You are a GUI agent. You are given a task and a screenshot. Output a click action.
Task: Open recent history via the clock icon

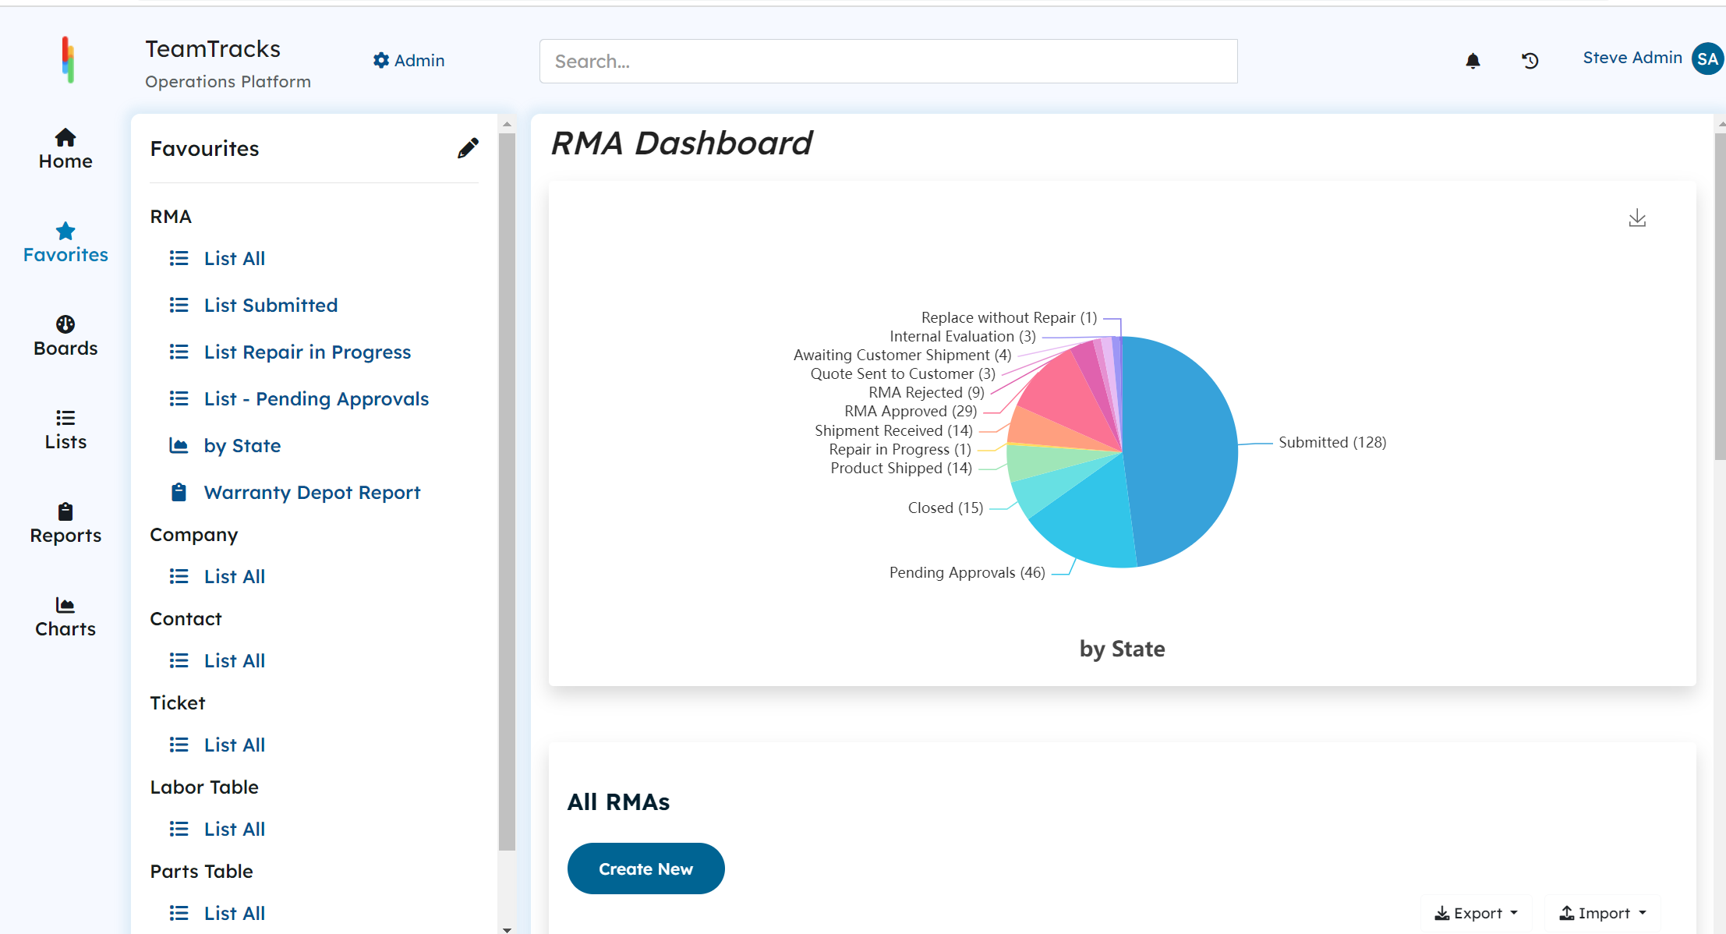click(1530, 60)
